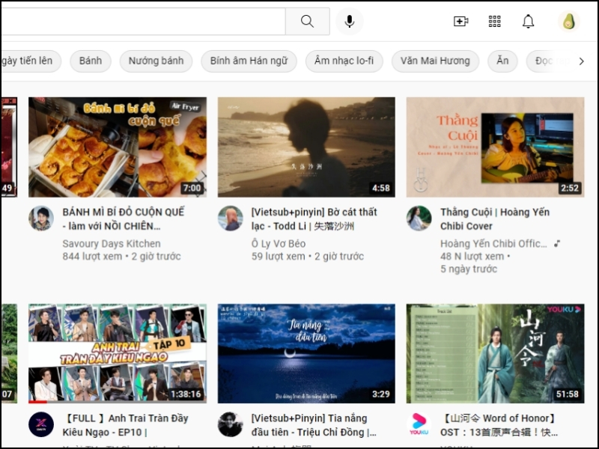Play Anh Trai Tràn Đầy Kiêu Ngạo thumbnail
The width and height of the screenshot is (599, 449).
[118, 353]
